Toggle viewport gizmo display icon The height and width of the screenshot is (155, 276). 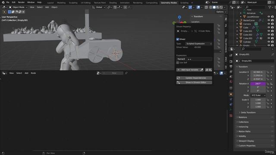pos(190,7)
